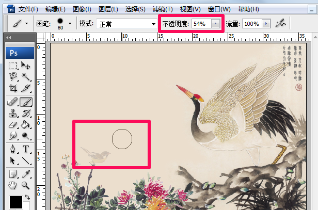Select the Clone Stamp tool
318x210 pixels.
click(13, 113)
